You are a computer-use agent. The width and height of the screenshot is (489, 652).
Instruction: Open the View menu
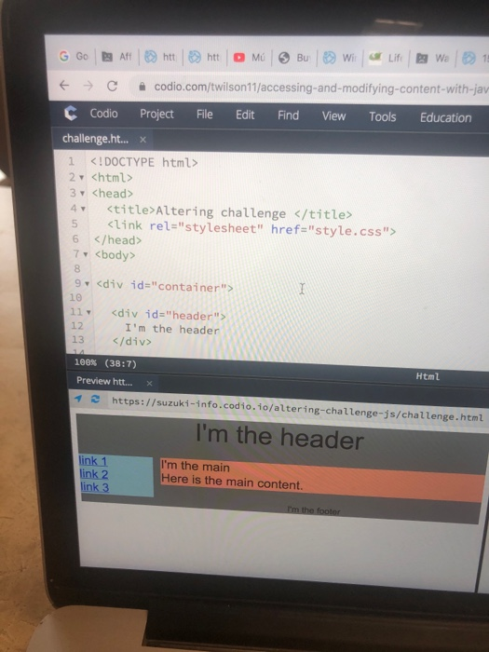[333, 116]
